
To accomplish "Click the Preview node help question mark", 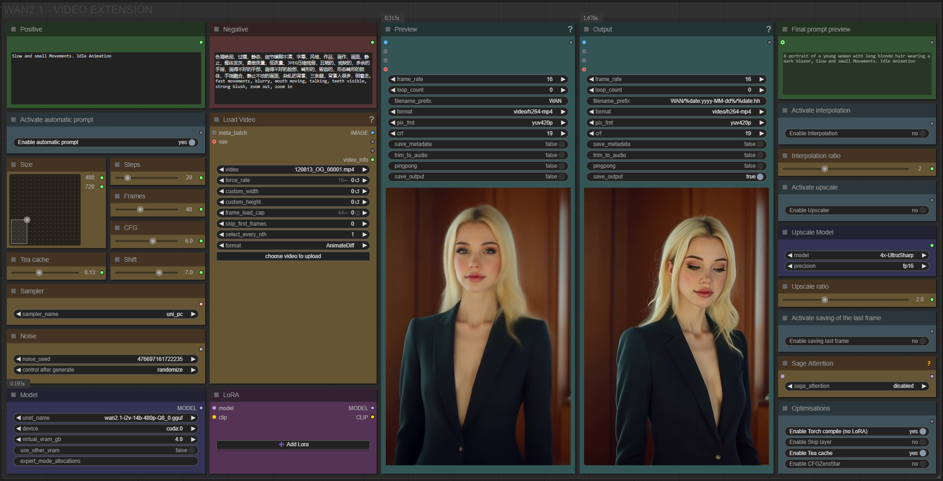I will pos(570,29).
